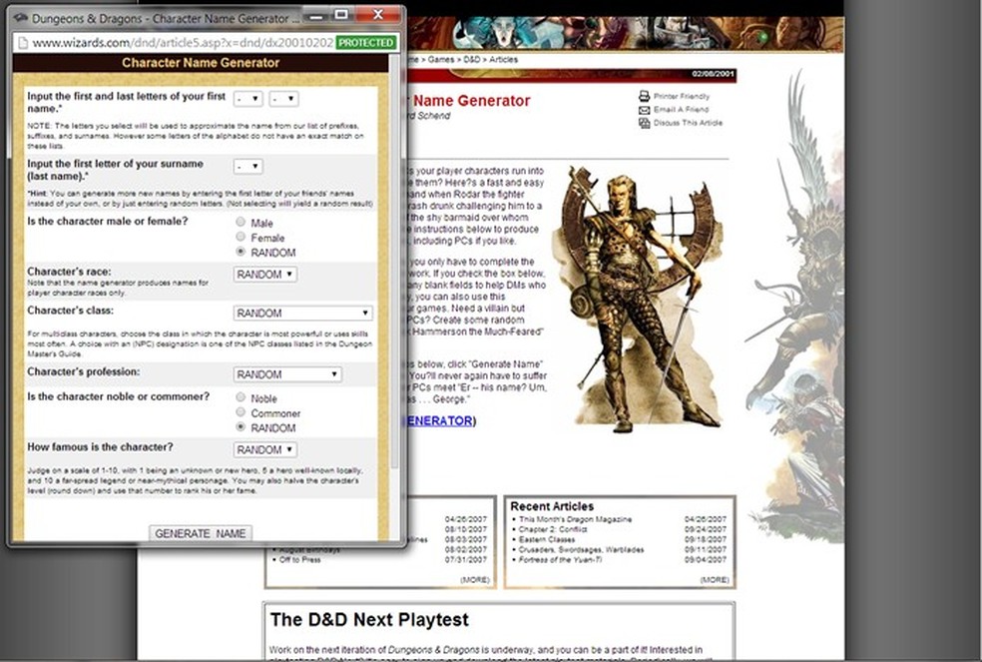Click the Articles breadcrumb entry

504,59
